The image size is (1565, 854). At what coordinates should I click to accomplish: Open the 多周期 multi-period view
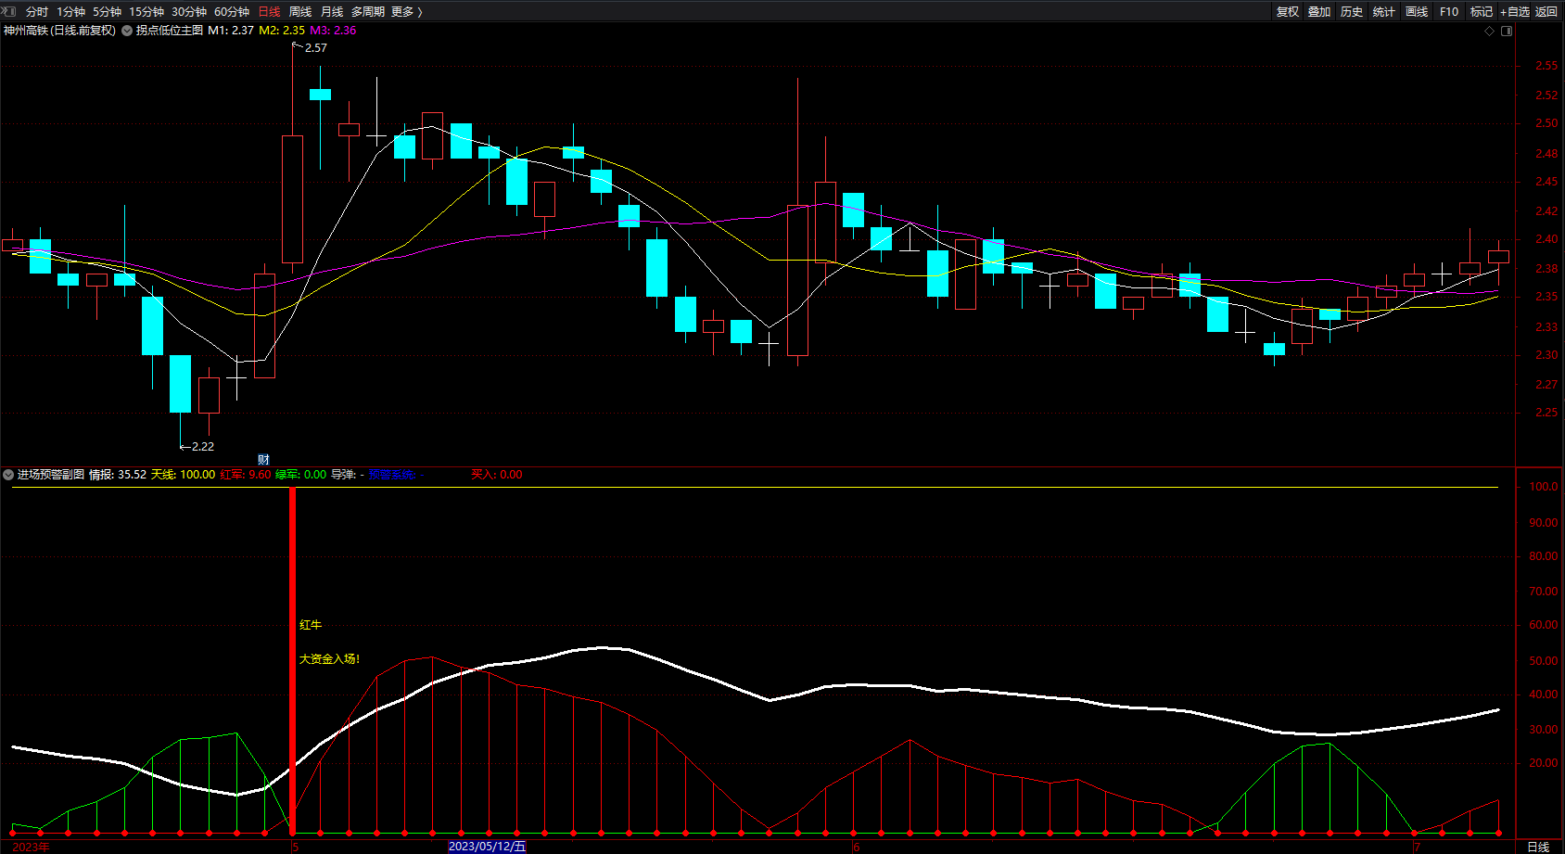point(367,11)
